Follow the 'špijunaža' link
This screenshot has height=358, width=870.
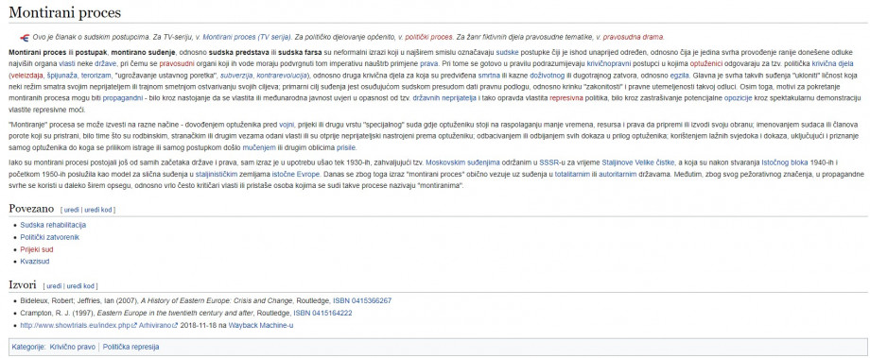61,75
